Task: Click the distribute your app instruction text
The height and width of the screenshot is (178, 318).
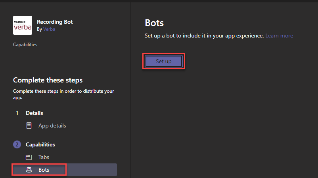Action: point(63,94)
